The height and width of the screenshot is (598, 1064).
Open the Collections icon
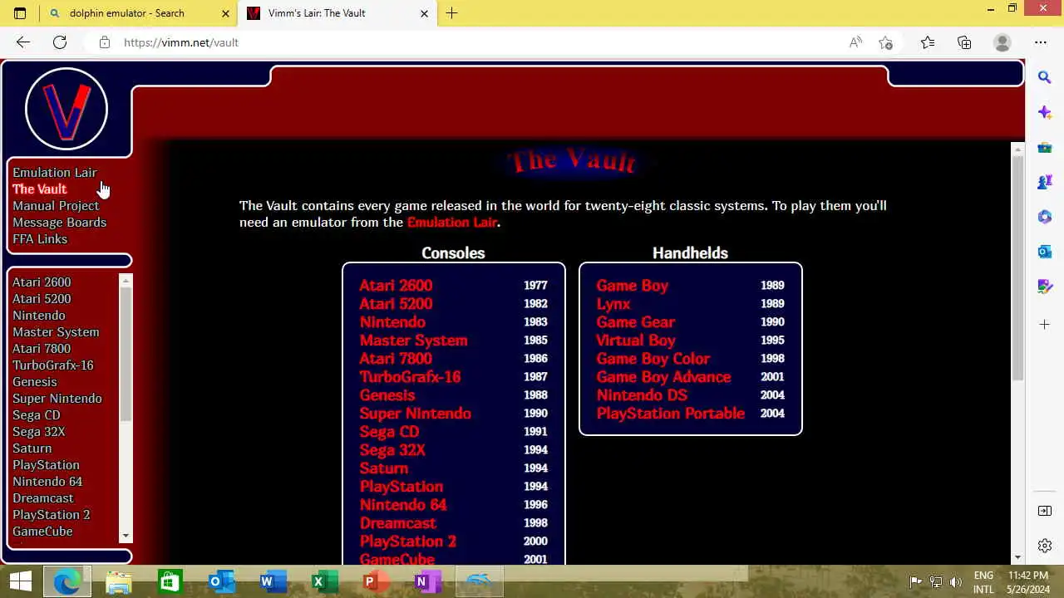[964, 42]
